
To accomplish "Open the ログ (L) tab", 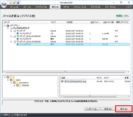I will [66, 7].
